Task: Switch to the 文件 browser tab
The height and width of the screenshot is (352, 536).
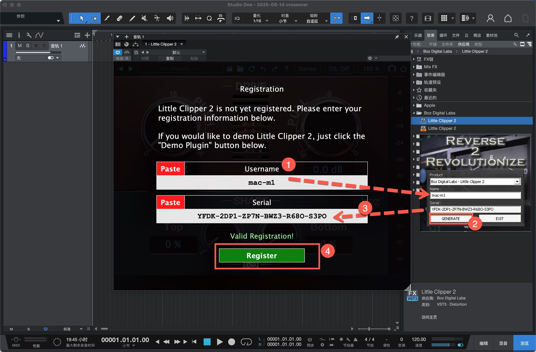Action: pos(456,35)
